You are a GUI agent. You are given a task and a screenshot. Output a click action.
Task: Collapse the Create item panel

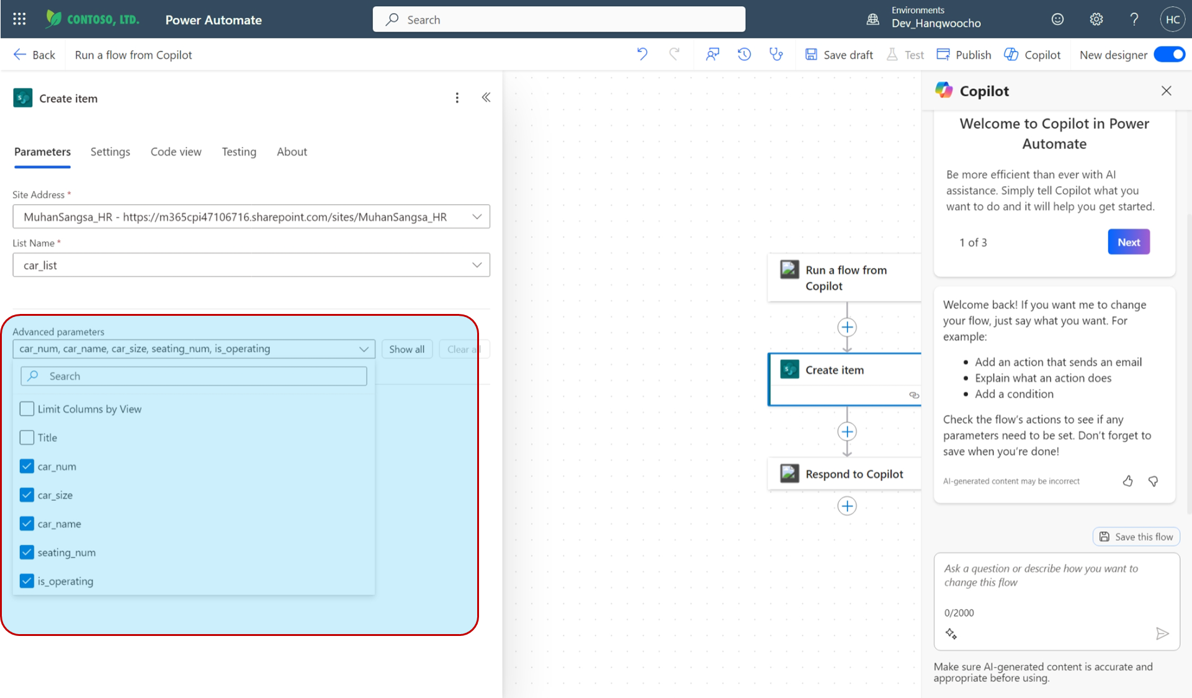click(486, 97)
